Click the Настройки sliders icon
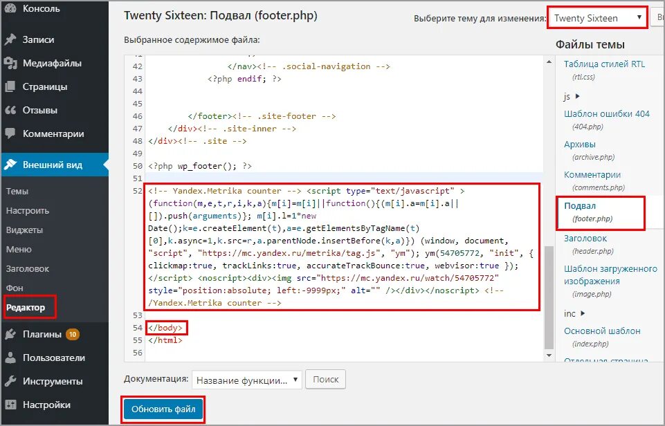This screenshot has width=665, height=426. 10,405
